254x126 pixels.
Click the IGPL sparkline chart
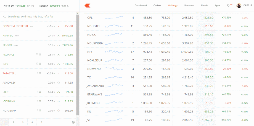114,18
